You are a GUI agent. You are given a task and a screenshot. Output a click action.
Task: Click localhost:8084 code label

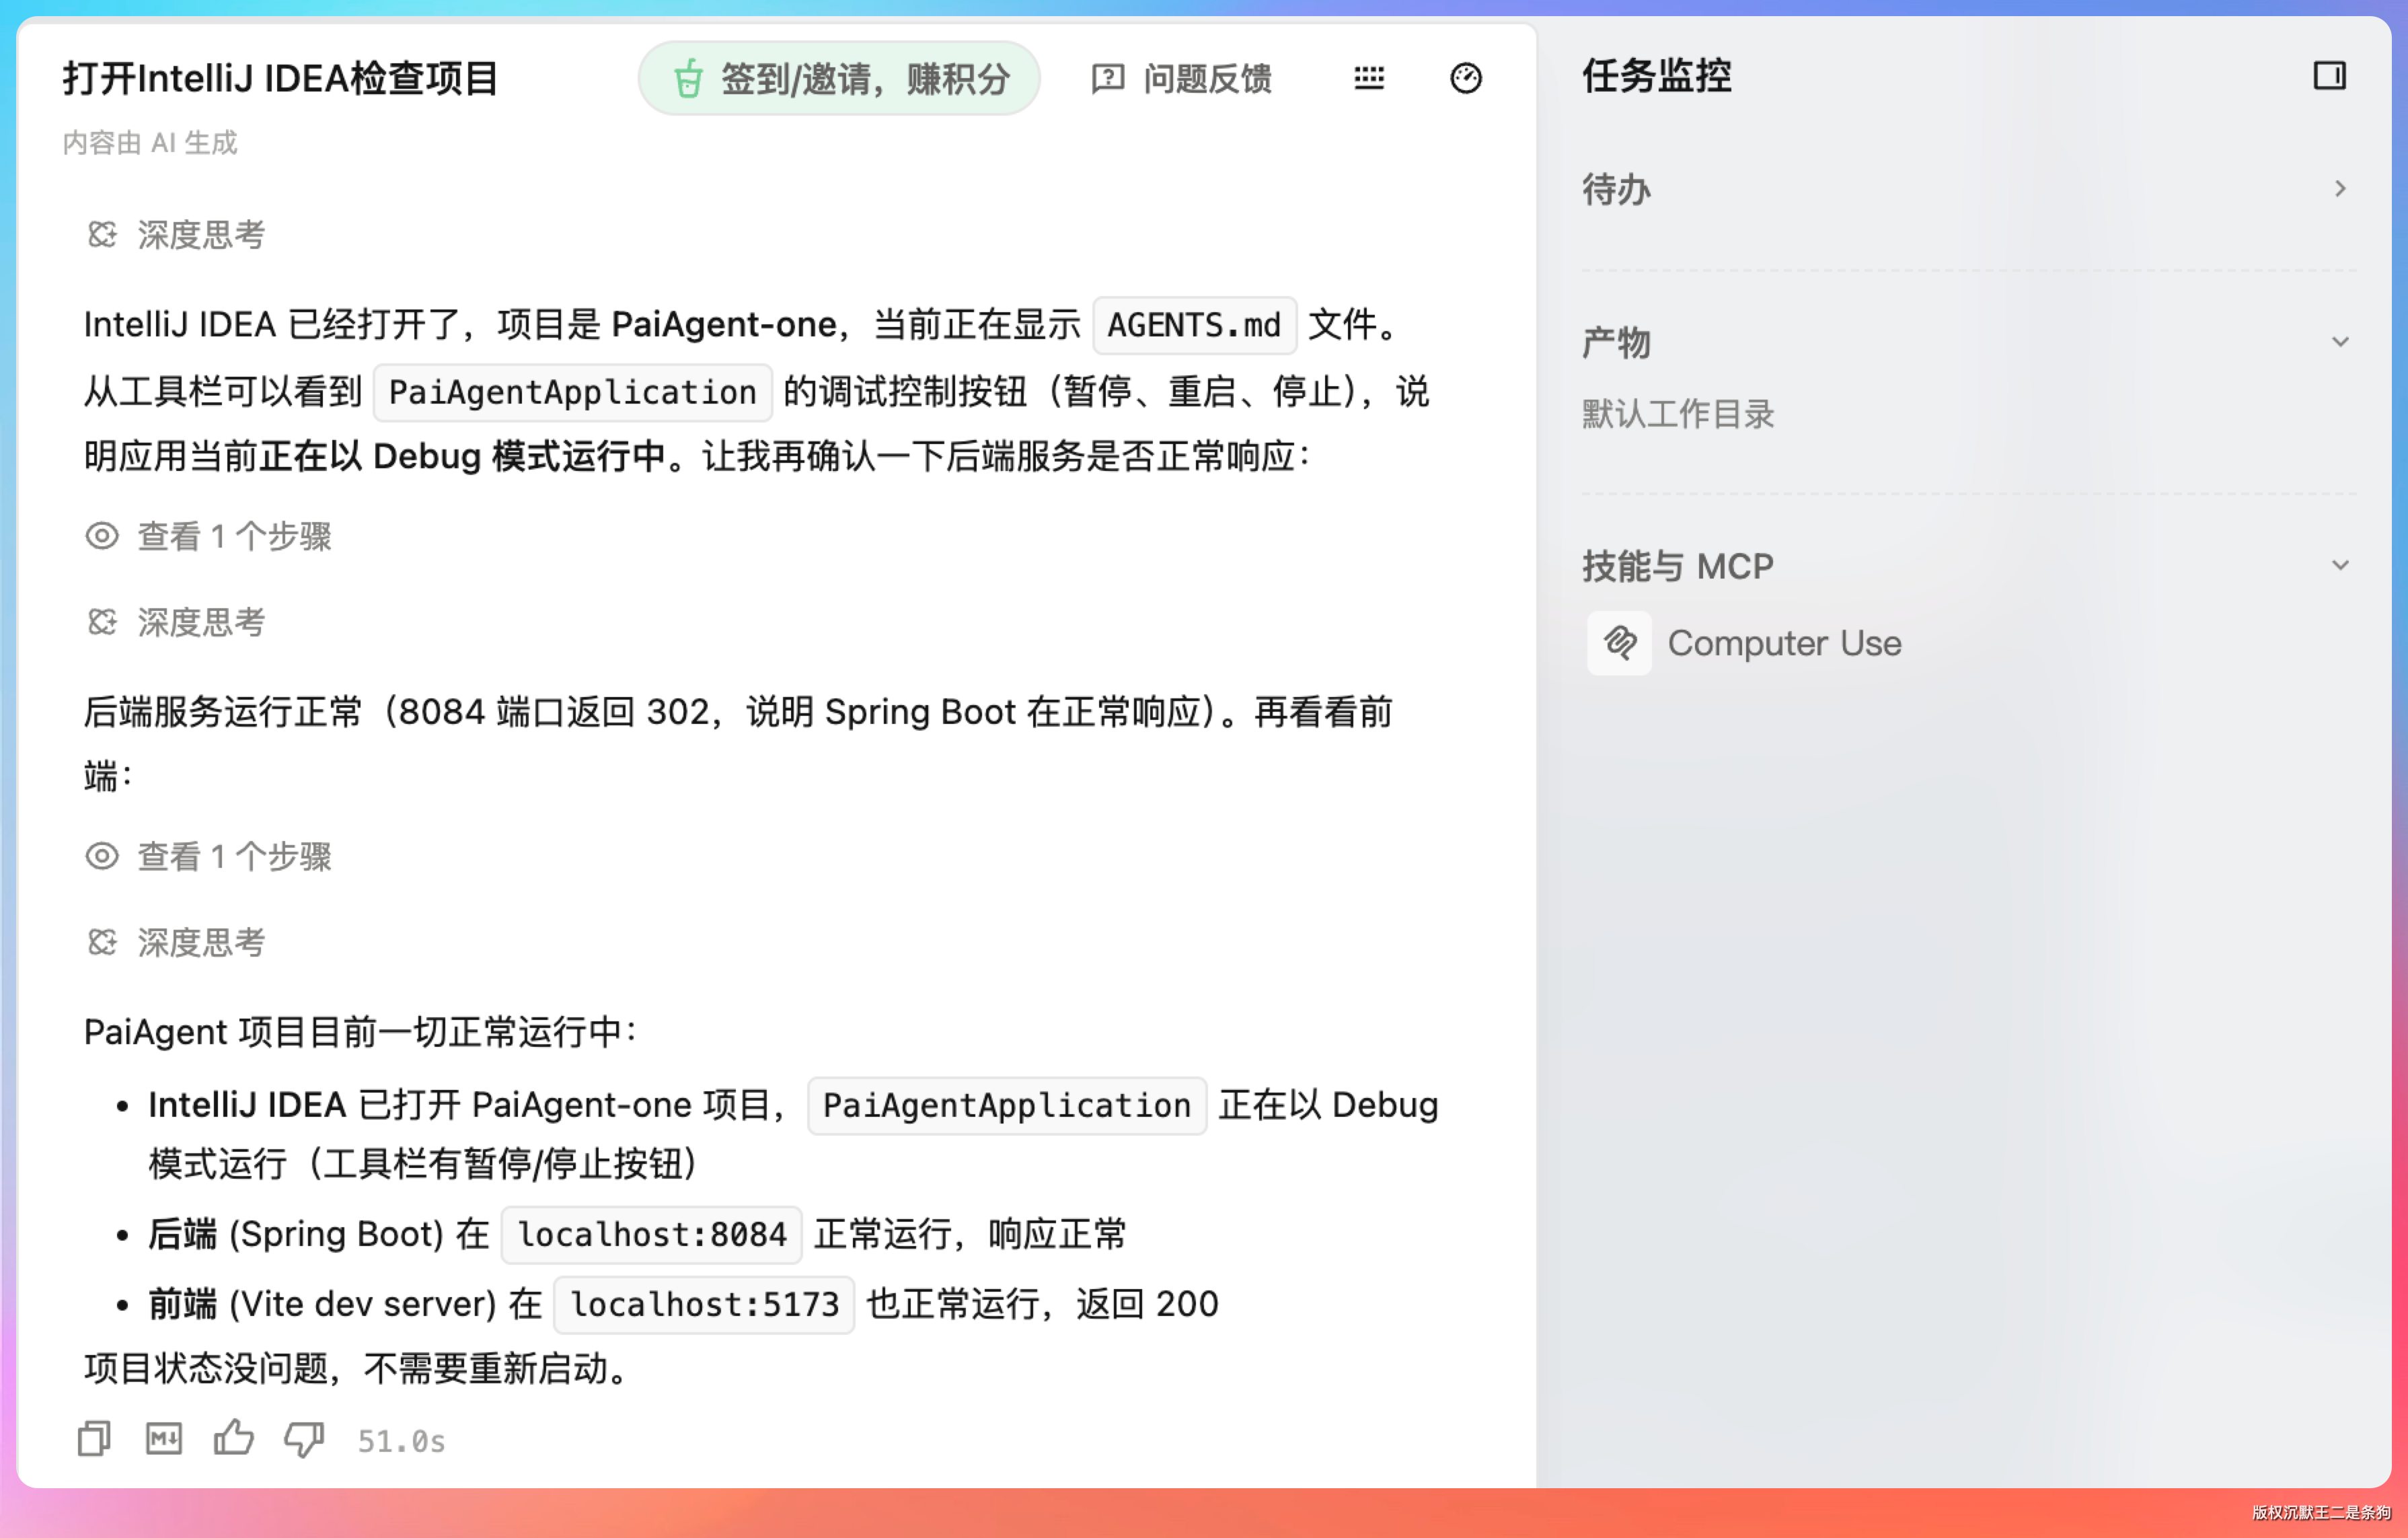[x=652, y=1234]
